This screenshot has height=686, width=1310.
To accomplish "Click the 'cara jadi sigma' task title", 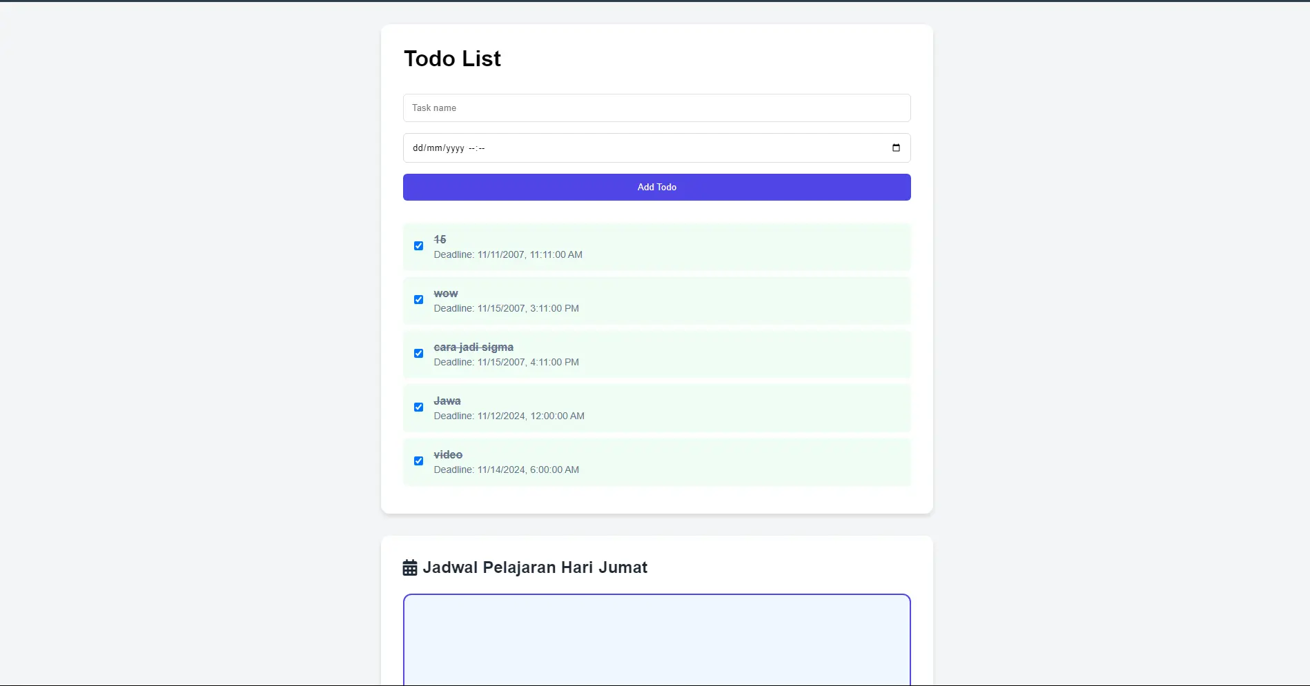I will tap(473, 347).
